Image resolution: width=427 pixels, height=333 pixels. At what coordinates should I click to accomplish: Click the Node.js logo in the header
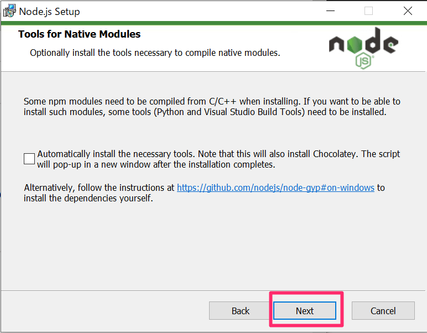[x=363, y=48]
